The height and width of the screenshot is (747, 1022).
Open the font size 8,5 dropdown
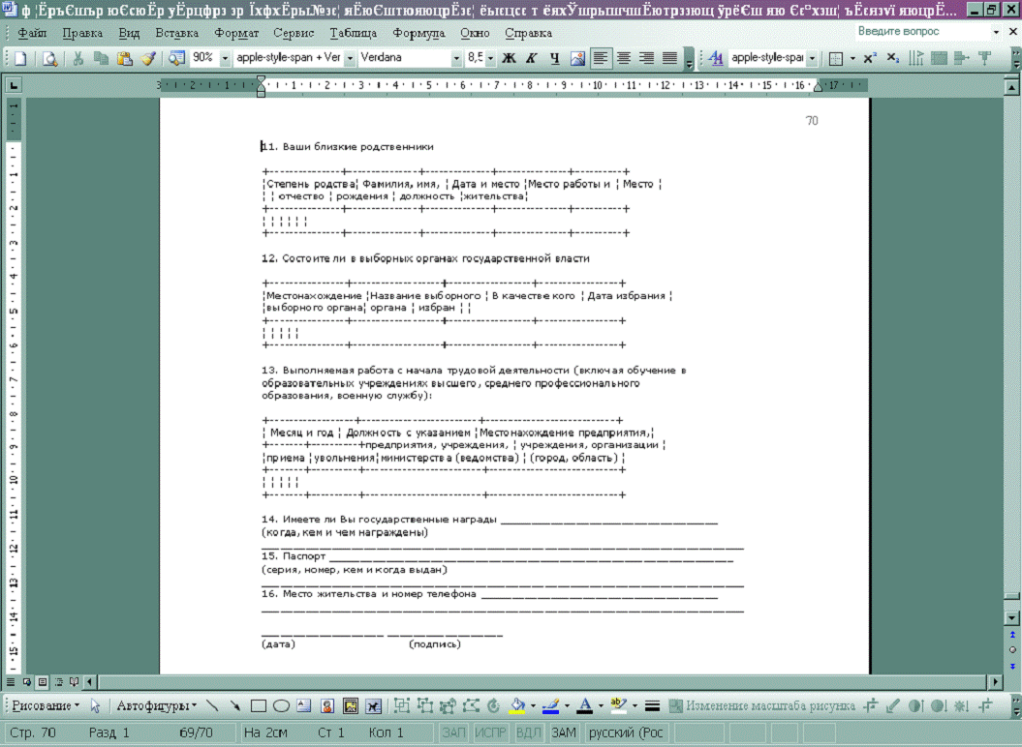(490, 58)
